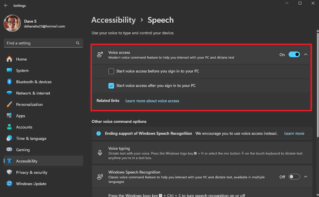Viewport: 319px width, 197px height.
Task: Click the info icon on ending support banner
Action: (99, 133)
